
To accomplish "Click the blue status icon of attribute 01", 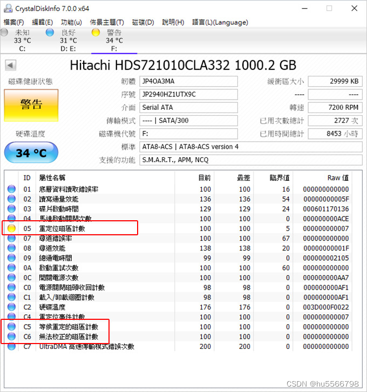I will 11,189.
